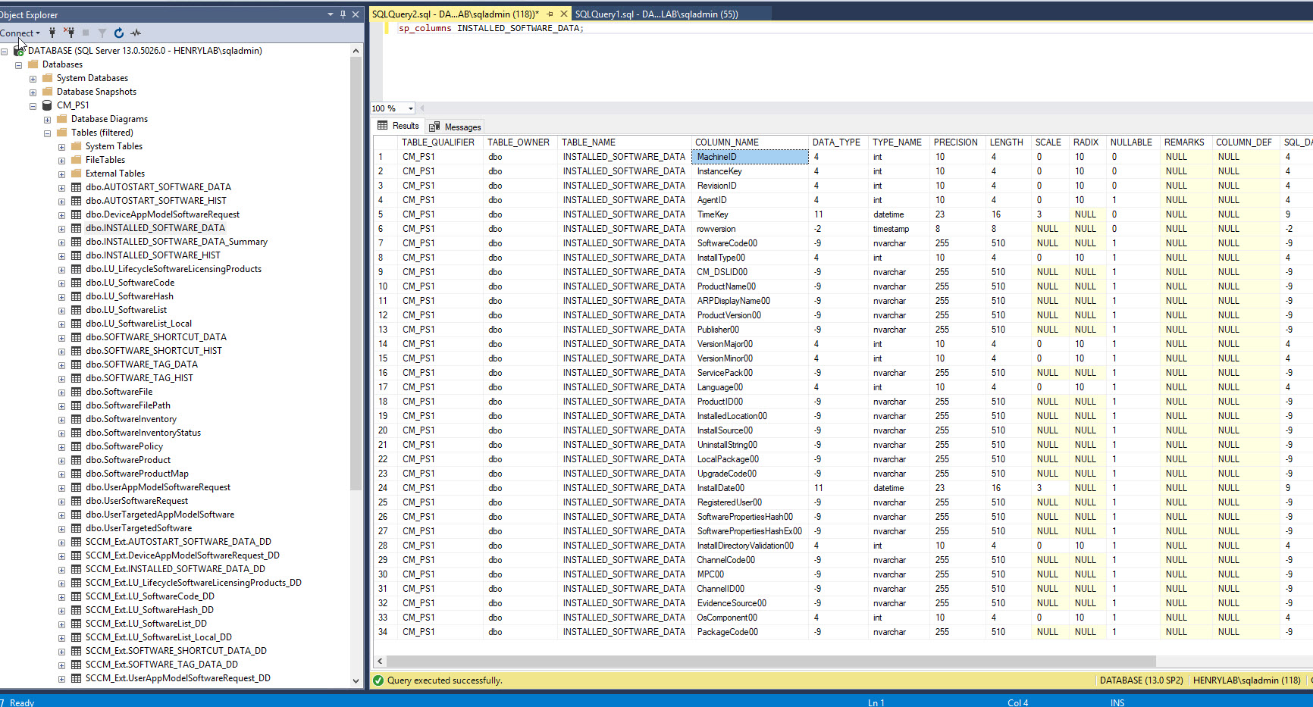Collapse the CM_PS1 database node

pos(33,105)
